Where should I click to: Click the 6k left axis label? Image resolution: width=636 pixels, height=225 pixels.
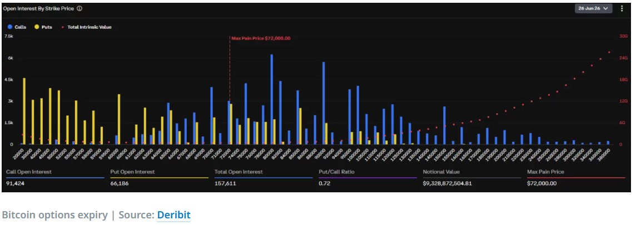11,58
